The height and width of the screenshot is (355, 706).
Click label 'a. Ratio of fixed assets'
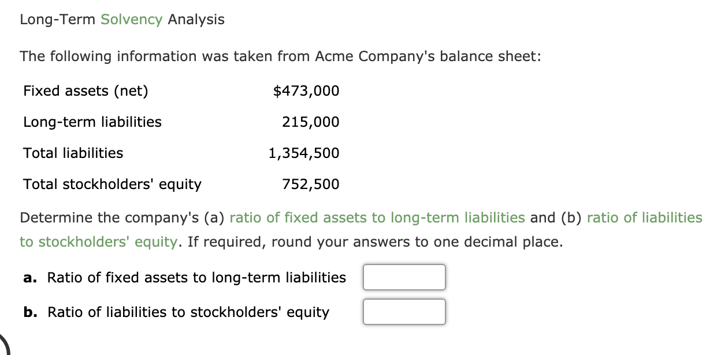pyautogui.click(x=185, y=278)
